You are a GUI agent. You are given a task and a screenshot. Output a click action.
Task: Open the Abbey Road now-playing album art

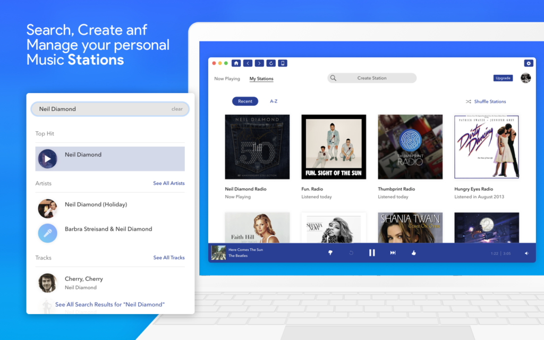click(x=218, y=252)
